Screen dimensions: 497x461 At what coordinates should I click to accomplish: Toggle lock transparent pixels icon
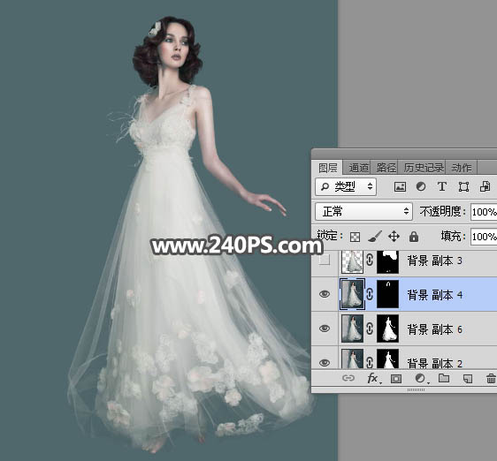point(355,237)
